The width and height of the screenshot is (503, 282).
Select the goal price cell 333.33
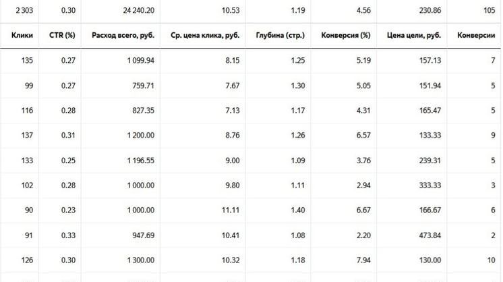pyautogui.click(x=430, y=186)
